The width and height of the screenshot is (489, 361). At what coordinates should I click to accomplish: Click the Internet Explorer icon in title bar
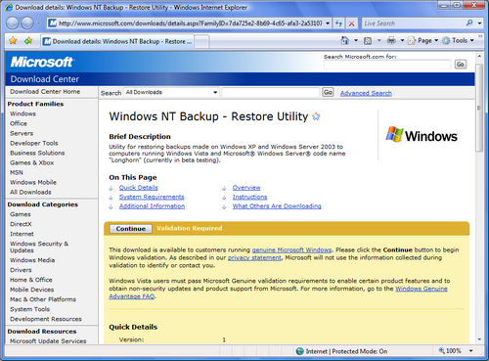pos(9,7)
